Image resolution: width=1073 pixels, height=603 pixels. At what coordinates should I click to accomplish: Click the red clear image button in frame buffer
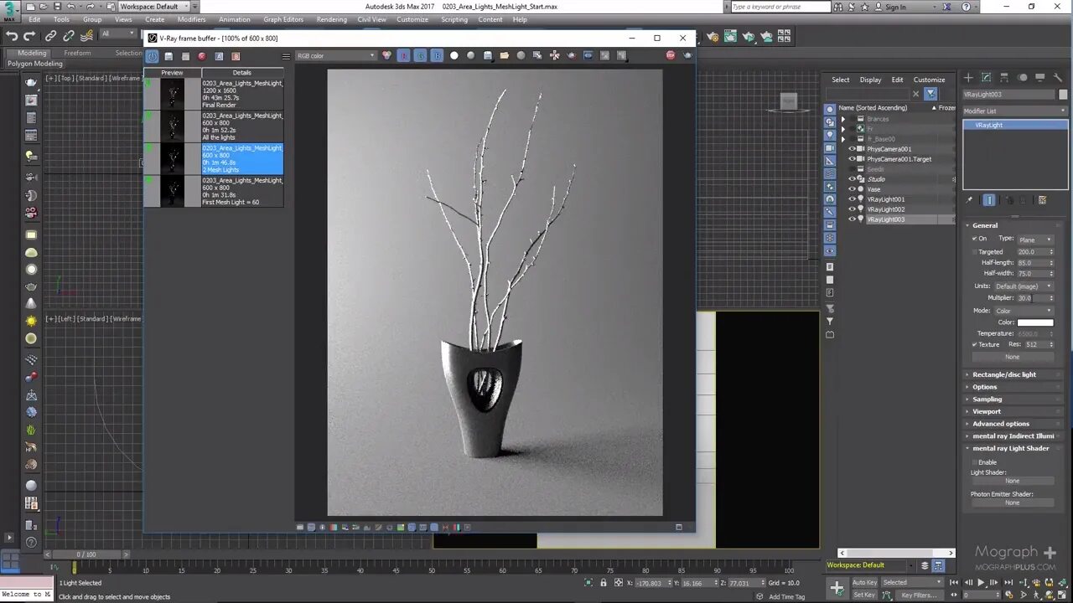(201, 56)
